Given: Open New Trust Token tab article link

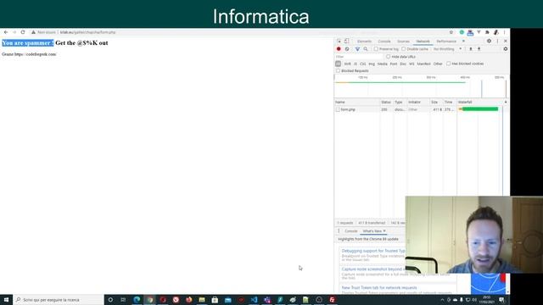Looking at the screenshot, I should (x=379, y=287).
